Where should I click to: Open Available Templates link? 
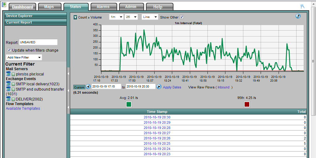[23, 109]
